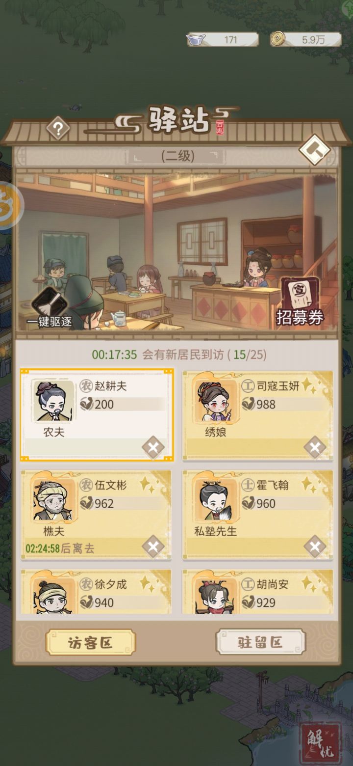
Task: Open the question mark help icon
Action: 58,129
